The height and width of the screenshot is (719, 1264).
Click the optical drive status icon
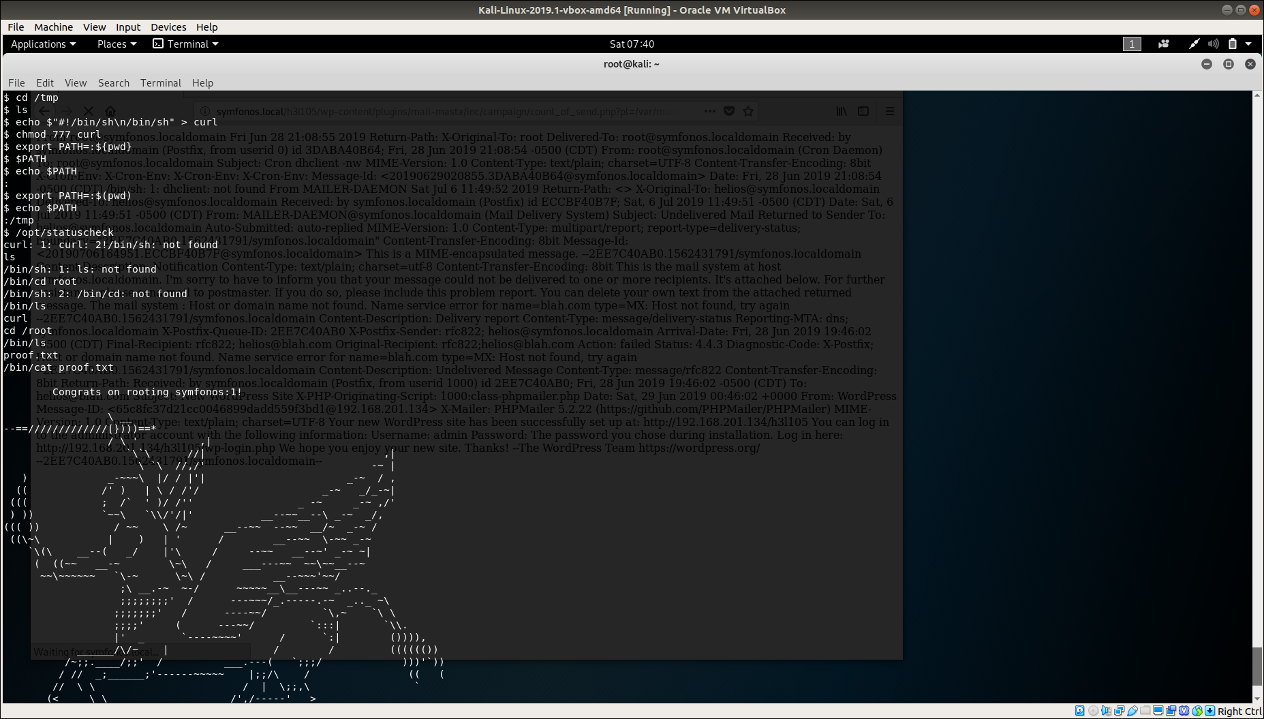[1093, 711]
